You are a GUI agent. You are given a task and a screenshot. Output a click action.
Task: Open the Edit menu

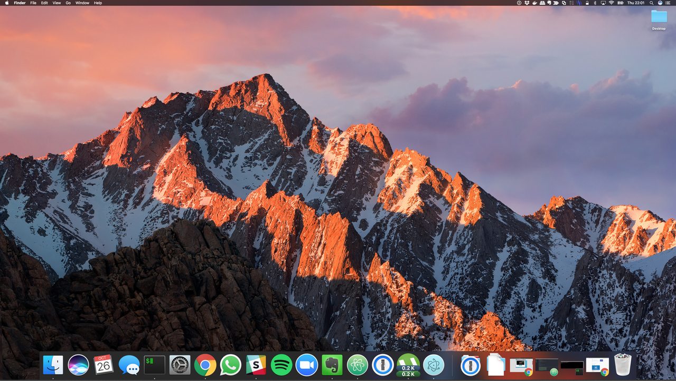(x=44, y=3)
